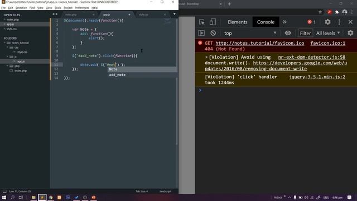Switch to the style.css tab in Sublime
This screenshot has width=357, height=201.
tap(144, 15)
